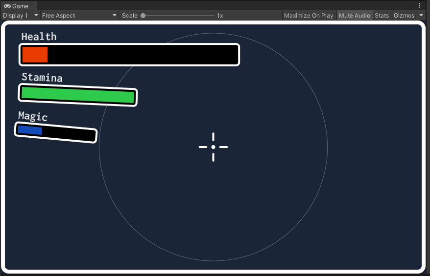Click the crosshair center dot

click(x=213, y=147)
